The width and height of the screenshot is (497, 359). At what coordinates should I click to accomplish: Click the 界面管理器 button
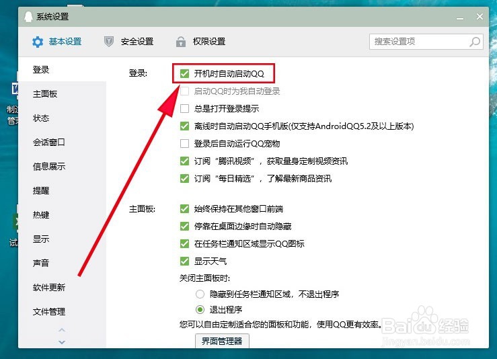pos(222,341)
